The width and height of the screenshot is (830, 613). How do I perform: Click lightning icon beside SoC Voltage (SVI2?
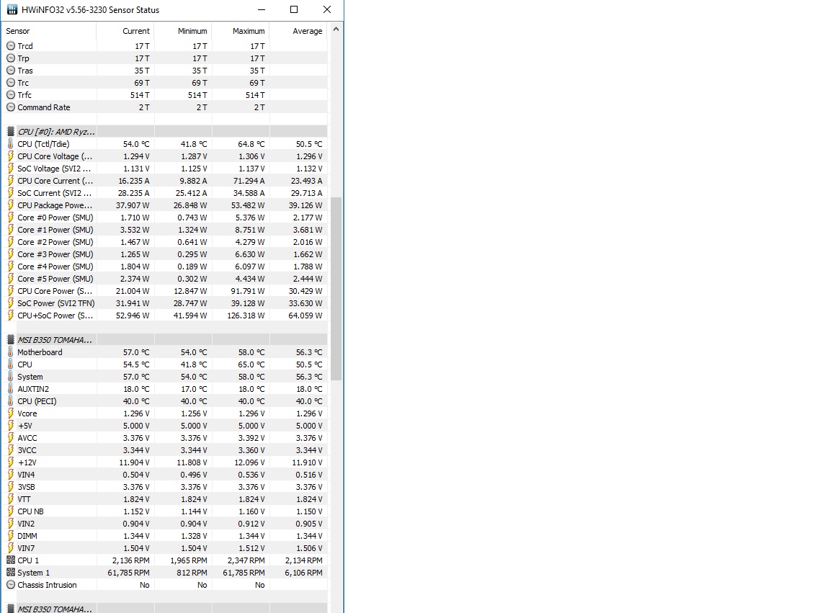(11, 169)
